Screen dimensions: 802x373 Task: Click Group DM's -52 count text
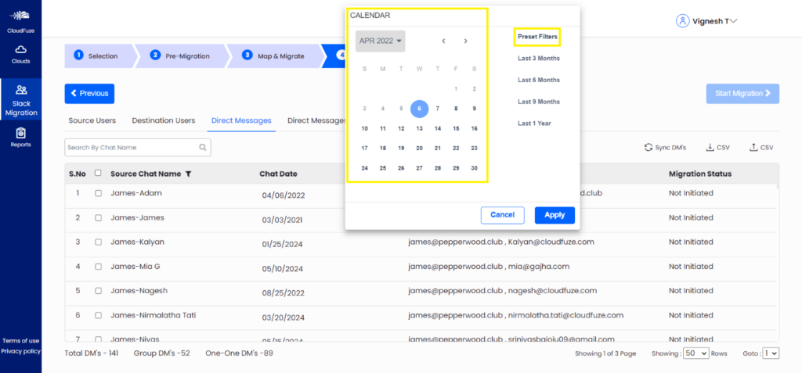point(161,353)
